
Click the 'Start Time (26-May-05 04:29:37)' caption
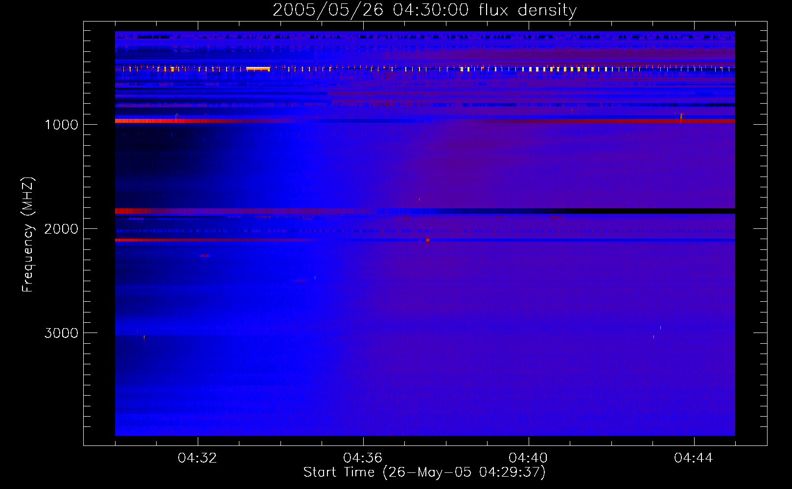pyautogui.click(x=424, y=472)
